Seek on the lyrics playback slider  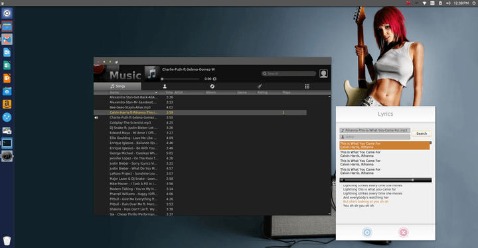point(387,180)
